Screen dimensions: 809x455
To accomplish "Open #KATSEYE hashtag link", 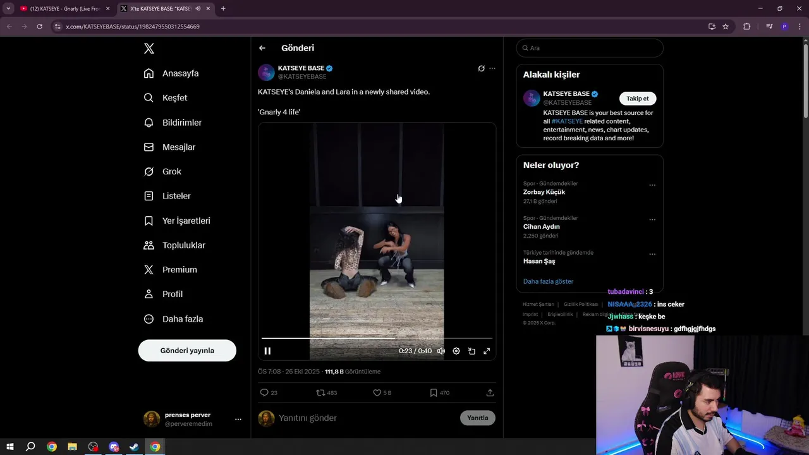I will coord(567,121).
